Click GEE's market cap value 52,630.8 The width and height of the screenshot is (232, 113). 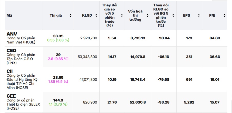[138, 102]
